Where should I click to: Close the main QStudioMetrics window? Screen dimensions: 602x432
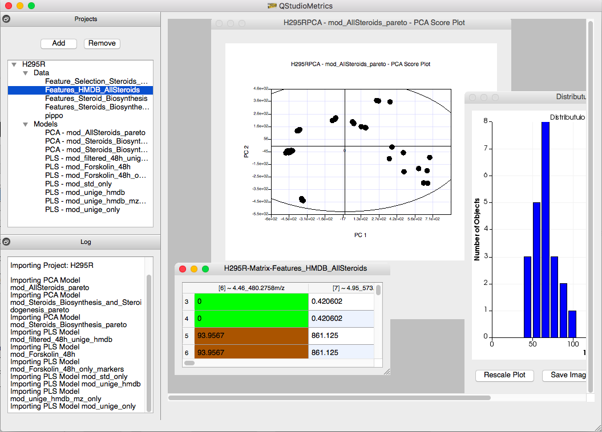[9, 6]
